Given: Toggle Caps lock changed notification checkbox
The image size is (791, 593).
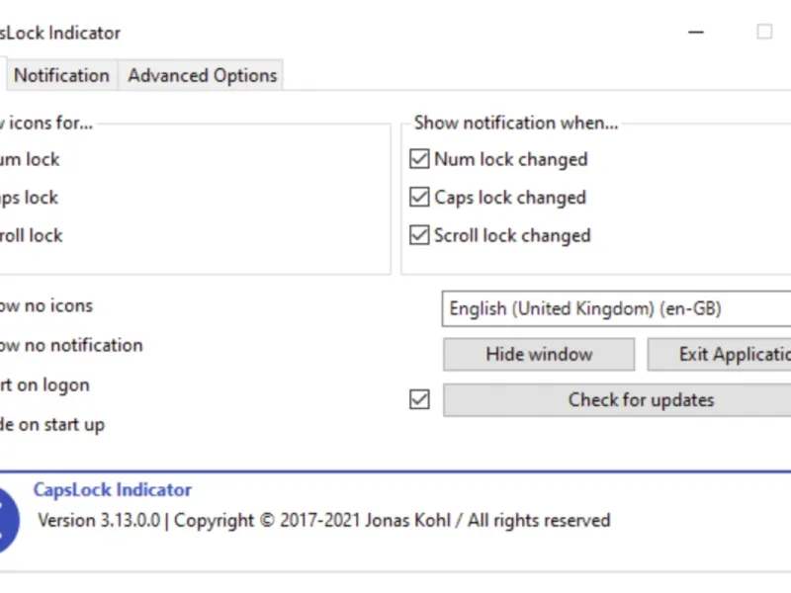Looking at the screenshot, I should pyautogui.click(x=419, y=197).
